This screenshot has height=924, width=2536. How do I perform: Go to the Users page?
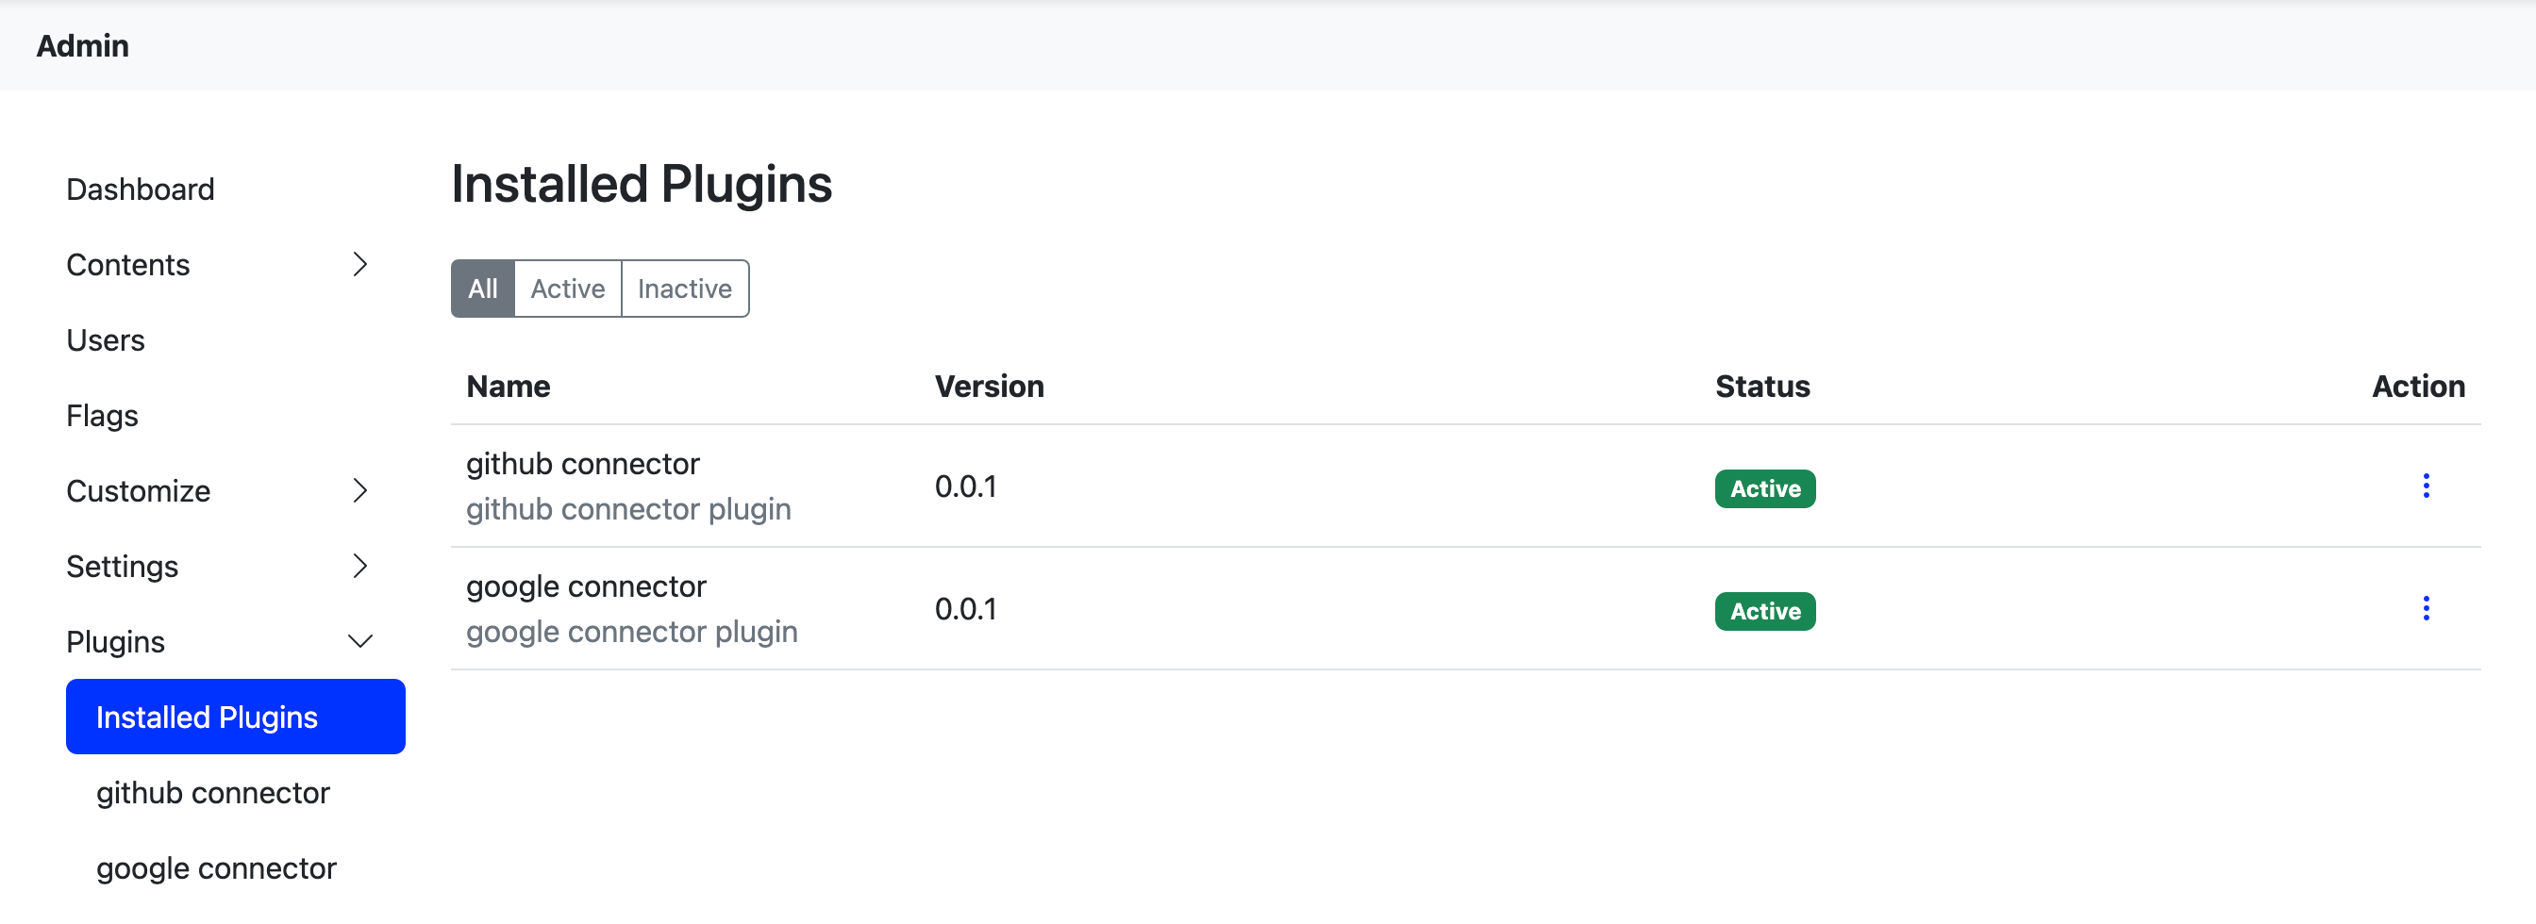105,339
